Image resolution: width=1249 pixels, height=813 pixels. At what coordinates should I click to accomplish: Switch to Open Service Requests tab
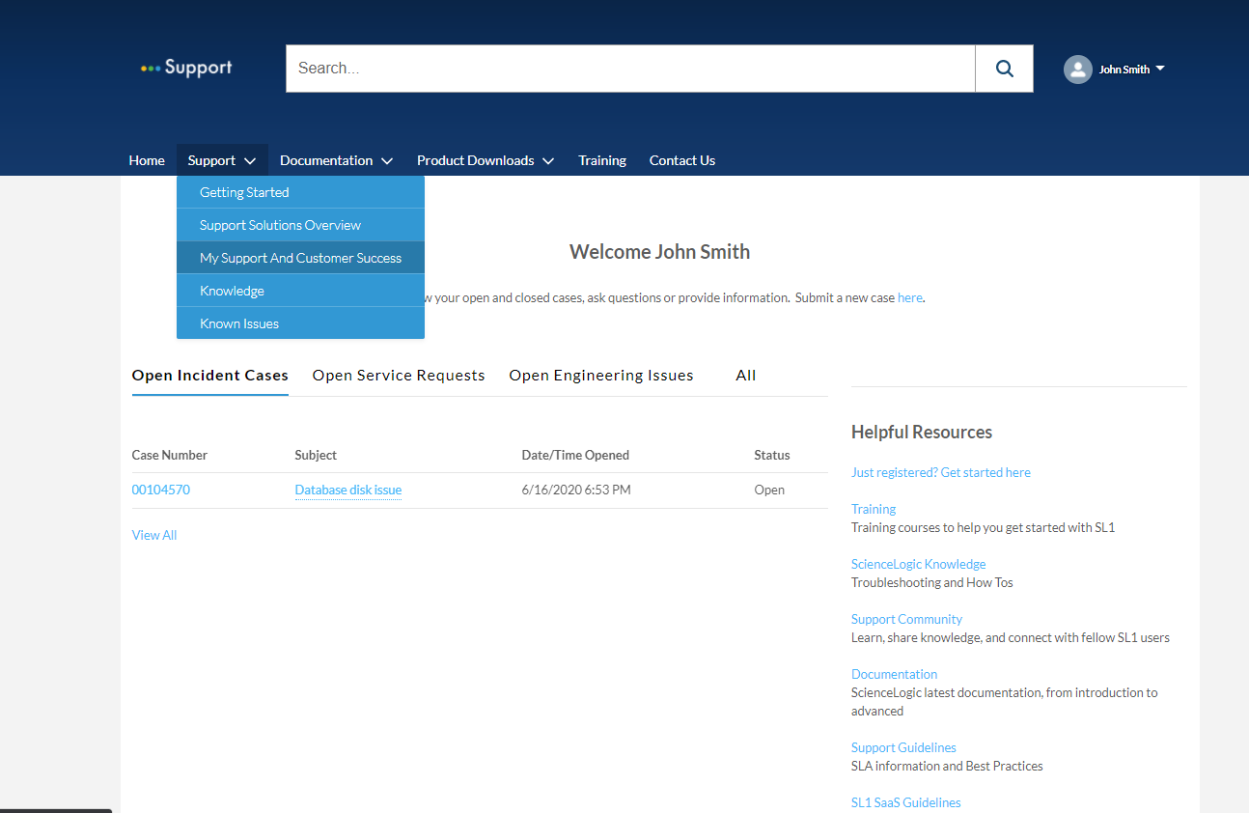(399, 376)
